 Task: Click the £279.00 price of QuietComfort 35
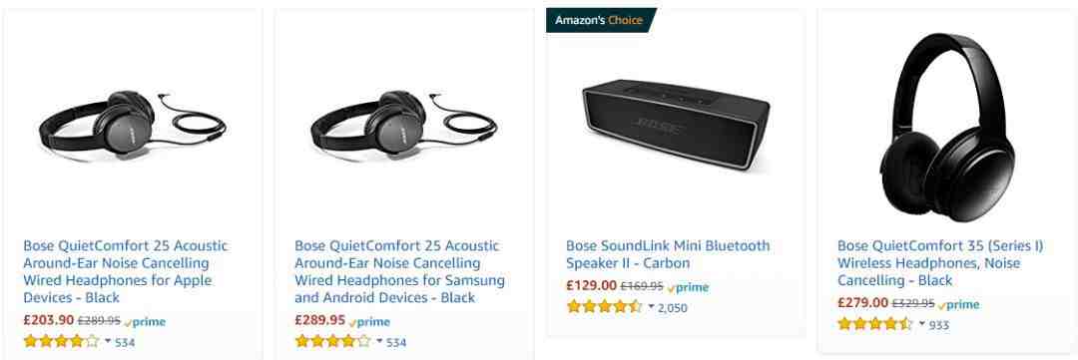[862, 302]
